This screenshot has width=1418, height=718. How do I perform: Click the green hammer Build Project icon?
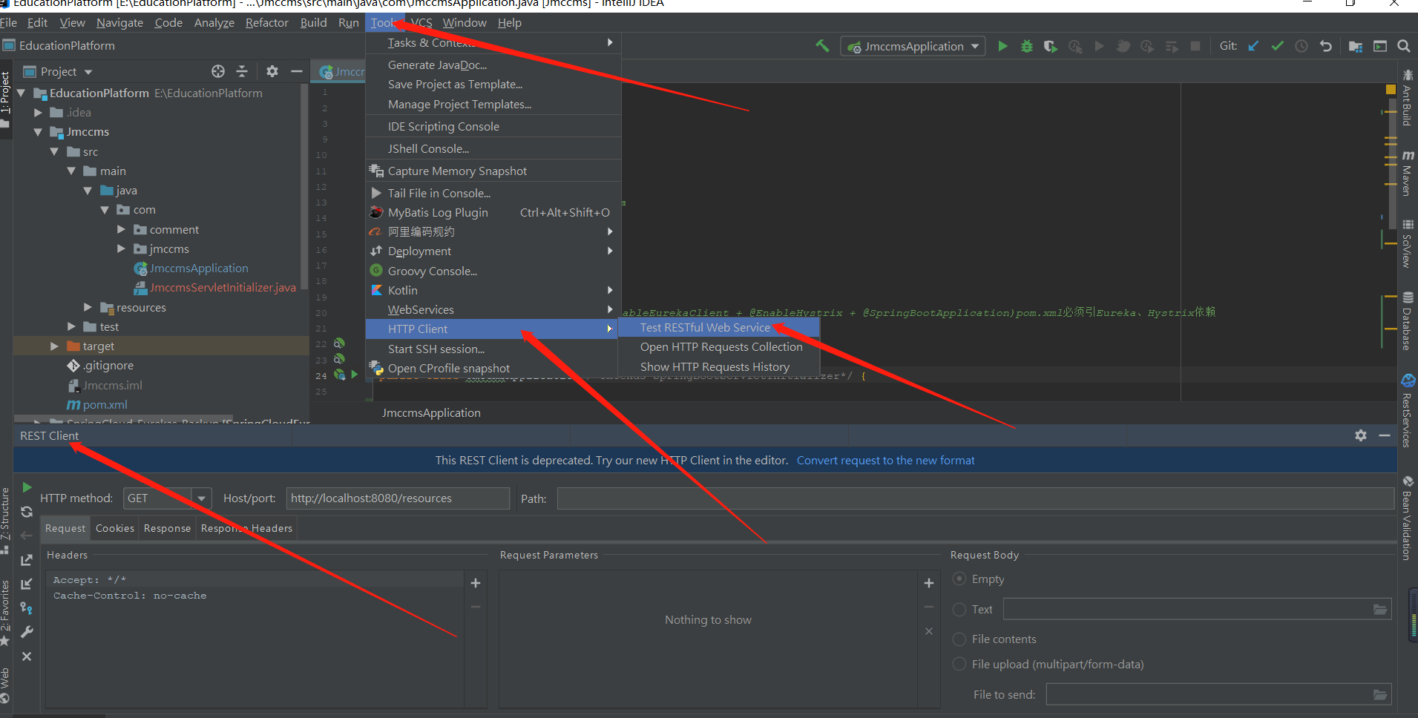(x=822, y=46)
